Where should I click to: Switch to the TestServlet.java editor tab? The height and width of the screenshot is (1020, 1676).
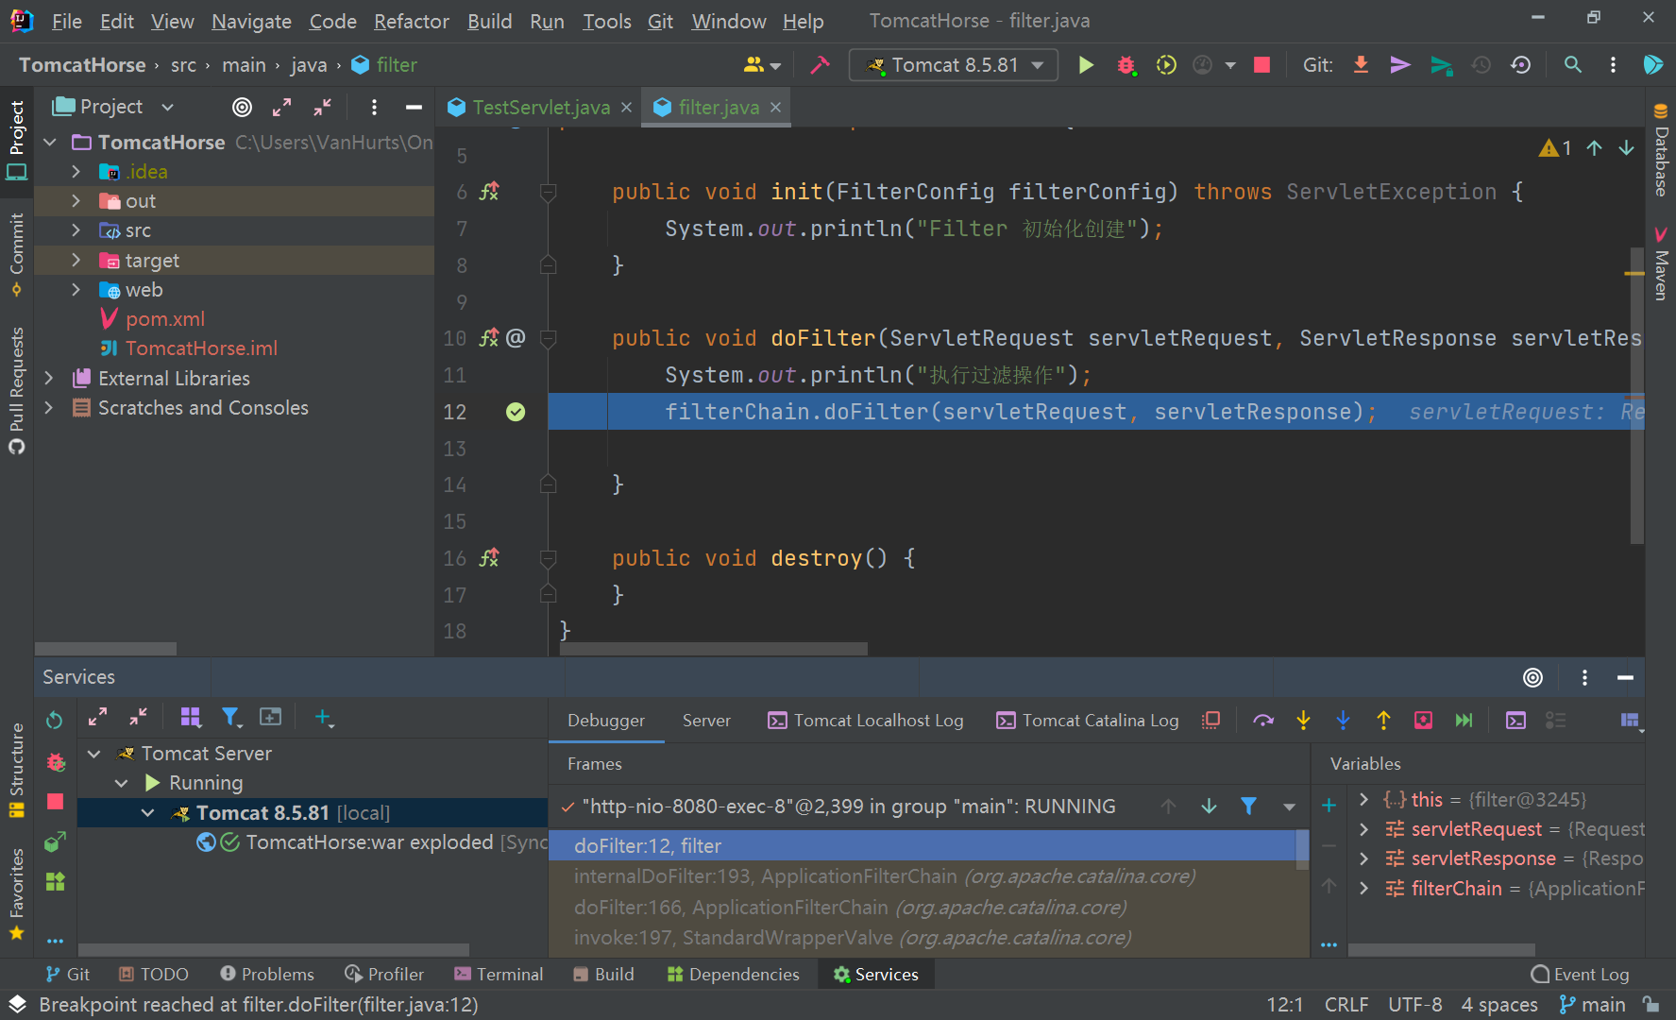click(x=538, y=107)
